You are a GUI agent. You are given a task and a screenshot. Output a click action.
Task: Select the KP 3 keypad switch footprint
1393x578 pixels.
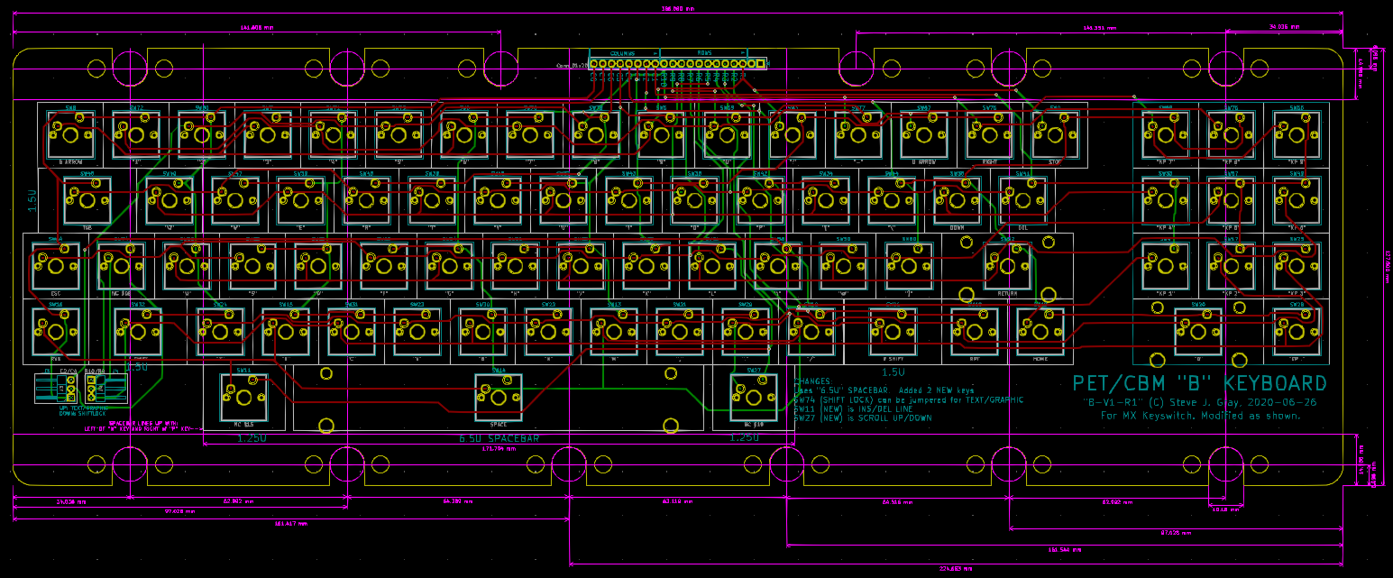click(x=1297, y=265)
